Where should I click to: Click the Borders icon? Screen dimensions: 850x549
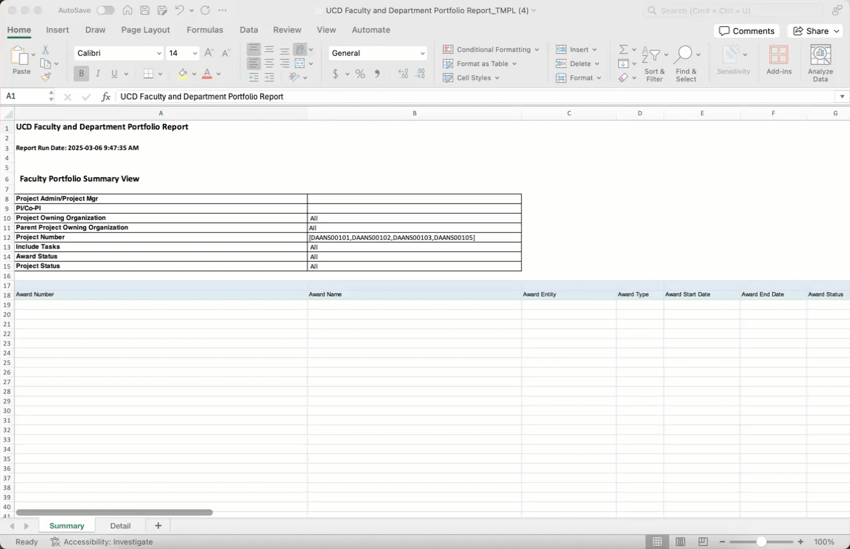[148, 74]
